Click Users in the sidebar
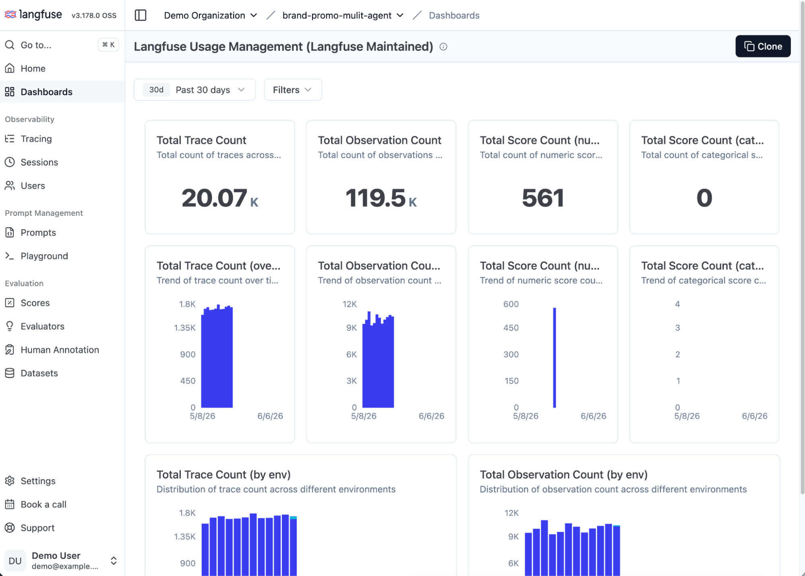The width and height of the screenshot is (805, 576). (x=62, y=185)
